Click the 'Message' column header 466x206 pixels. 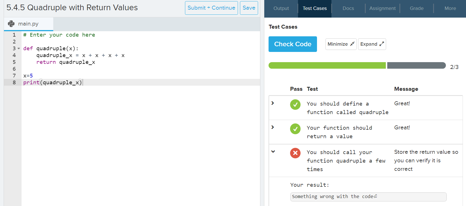406,89
